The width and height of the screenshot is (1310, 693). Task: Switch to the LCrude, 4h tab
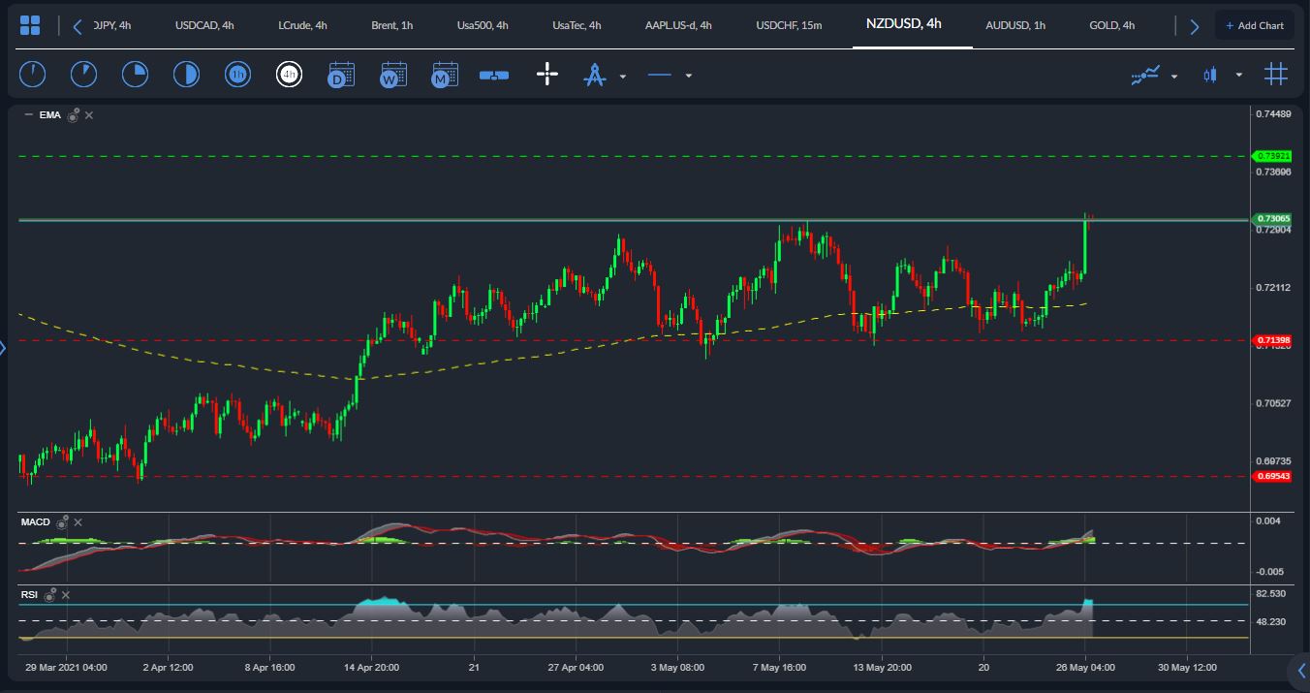[x=302, y=25]
